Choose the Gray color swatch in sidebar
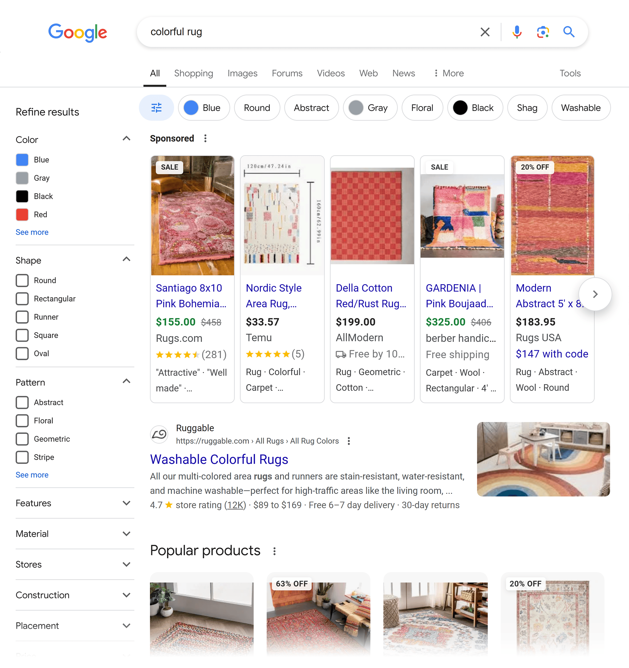The width and height of the screenshot is (629, 668). (22, 178)
